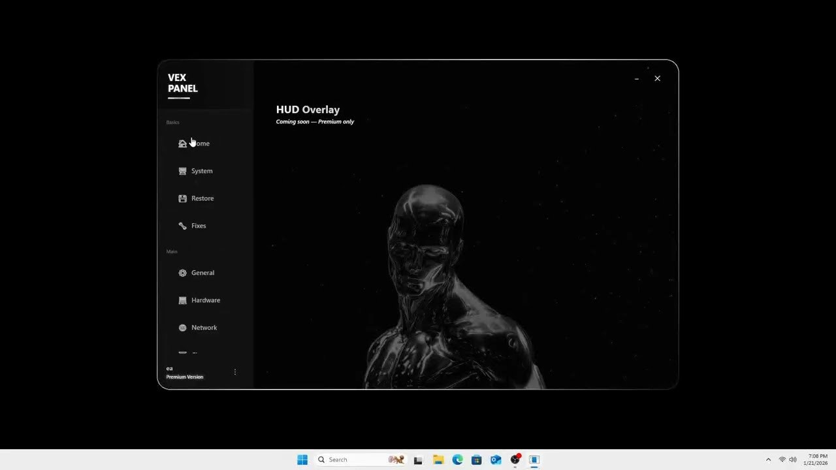Launch Microsoft Edge from the taskbar
The height and width of the screenshot is (470, 836).
(457, 460)
